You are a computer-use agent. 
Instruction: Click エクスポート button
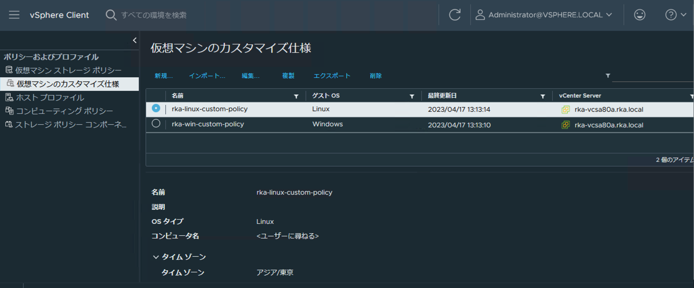pyautogui.click(x=332, y=76)
